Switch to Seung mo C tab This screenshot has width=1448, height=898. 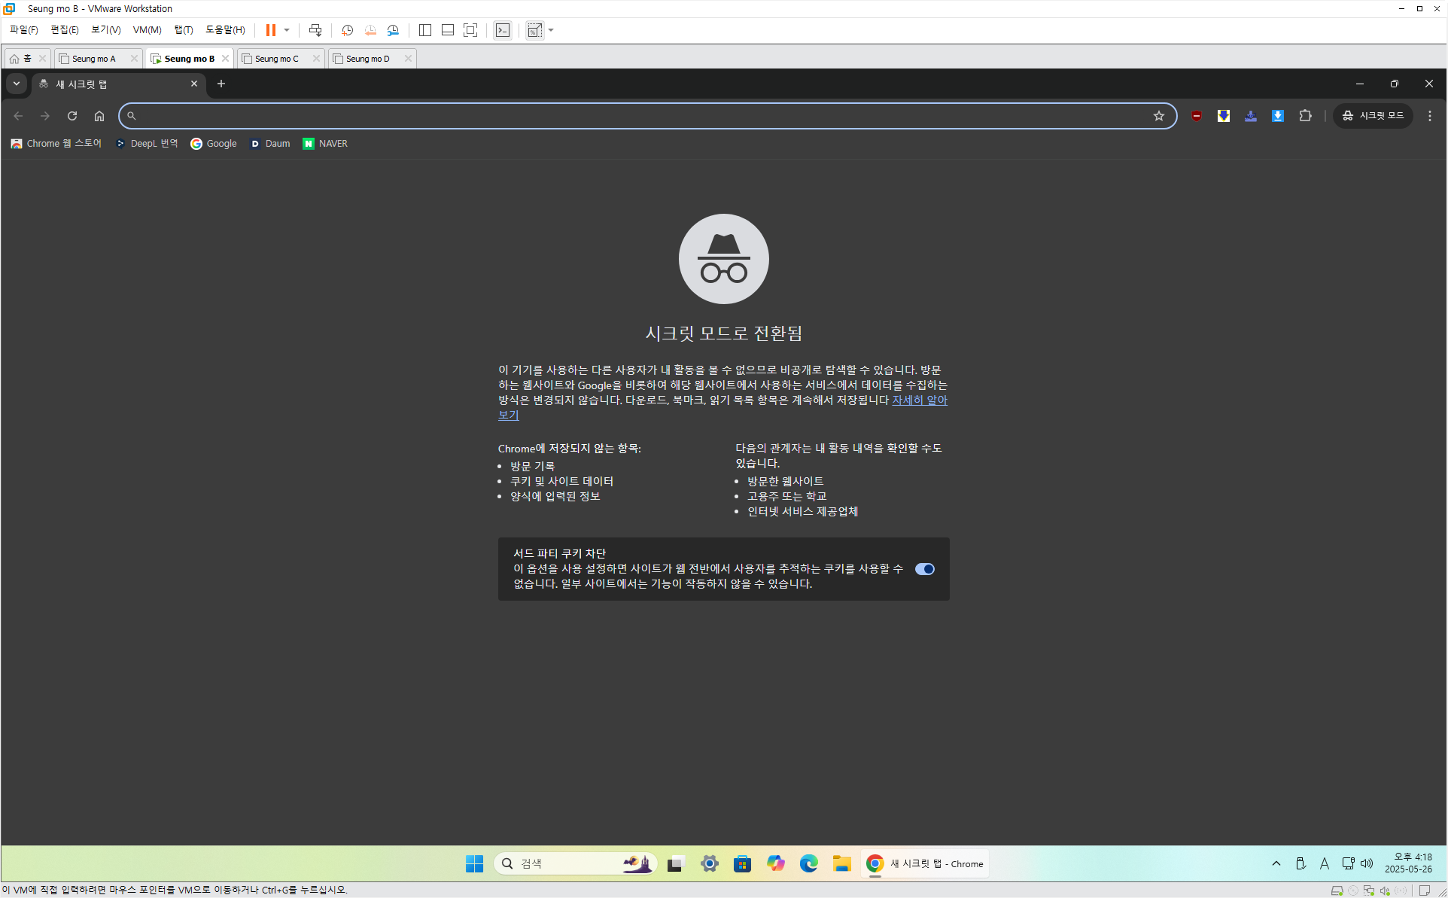(x=276, y=59)
